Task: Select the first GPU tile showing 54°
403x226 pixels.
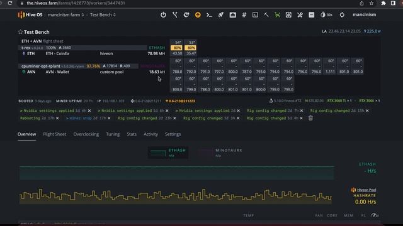Action: coord(176,48)
